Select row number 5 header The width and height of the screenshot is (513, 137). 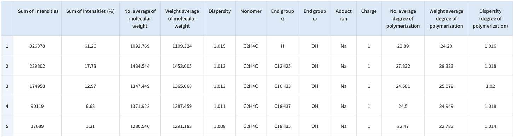(7, 126)
